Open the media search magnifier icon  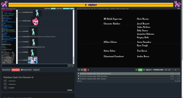79,70
